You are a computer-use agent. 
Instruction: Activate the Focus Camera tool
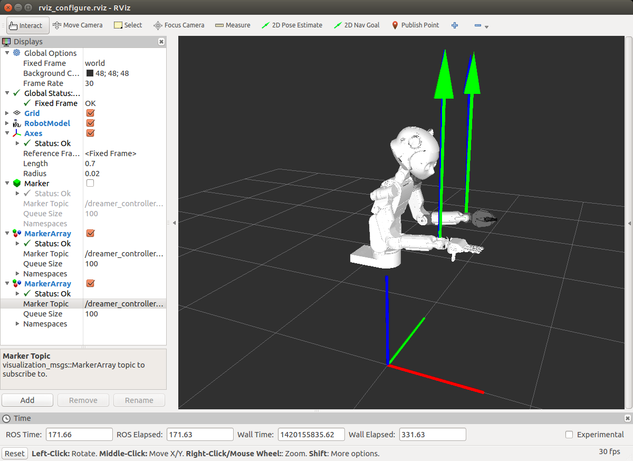pos(179,25)
